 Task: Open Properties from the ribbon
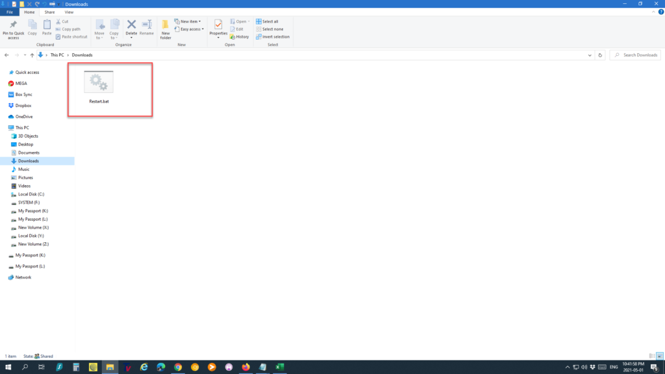[x=218, y=27]
